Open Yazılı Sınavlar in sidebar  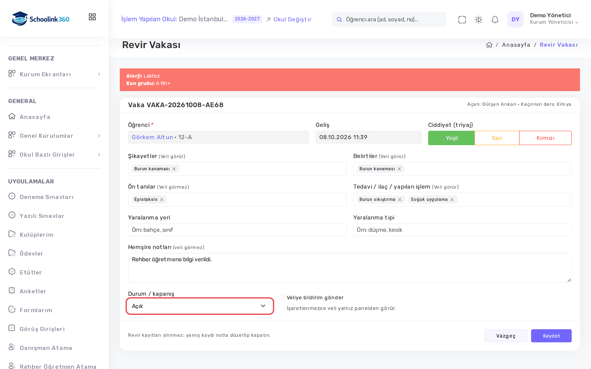pyautogui.click(x=42, y=216)
